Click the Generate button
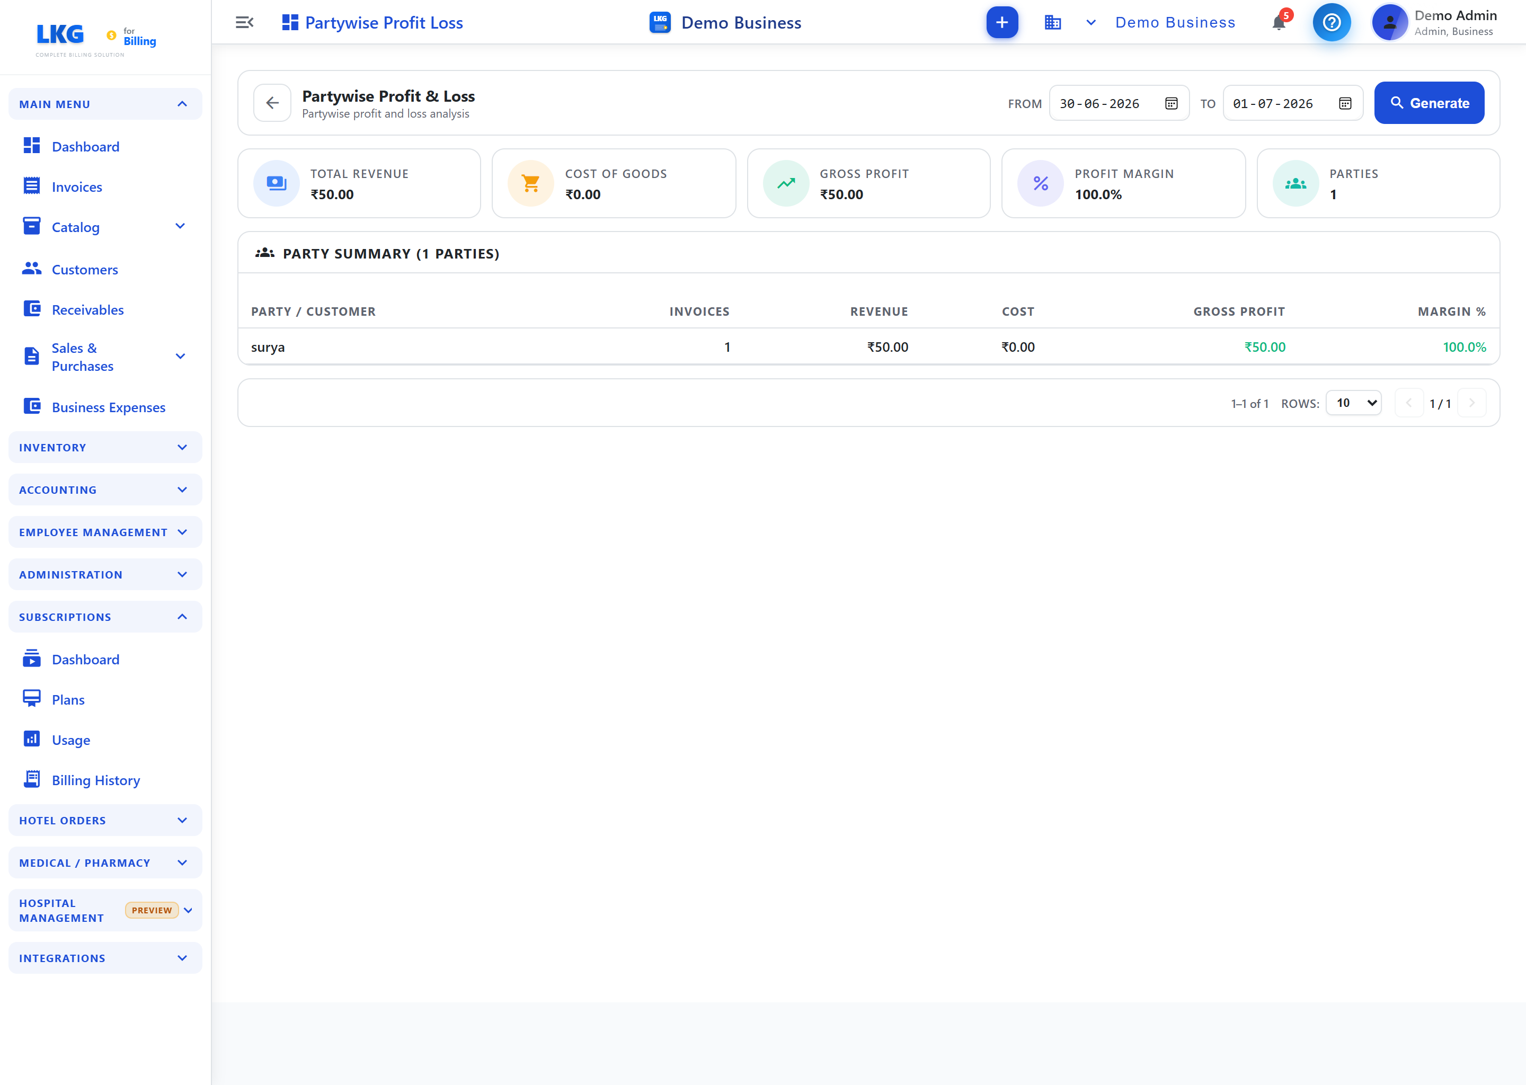1526x1085 pixels. click(1429, 103)
